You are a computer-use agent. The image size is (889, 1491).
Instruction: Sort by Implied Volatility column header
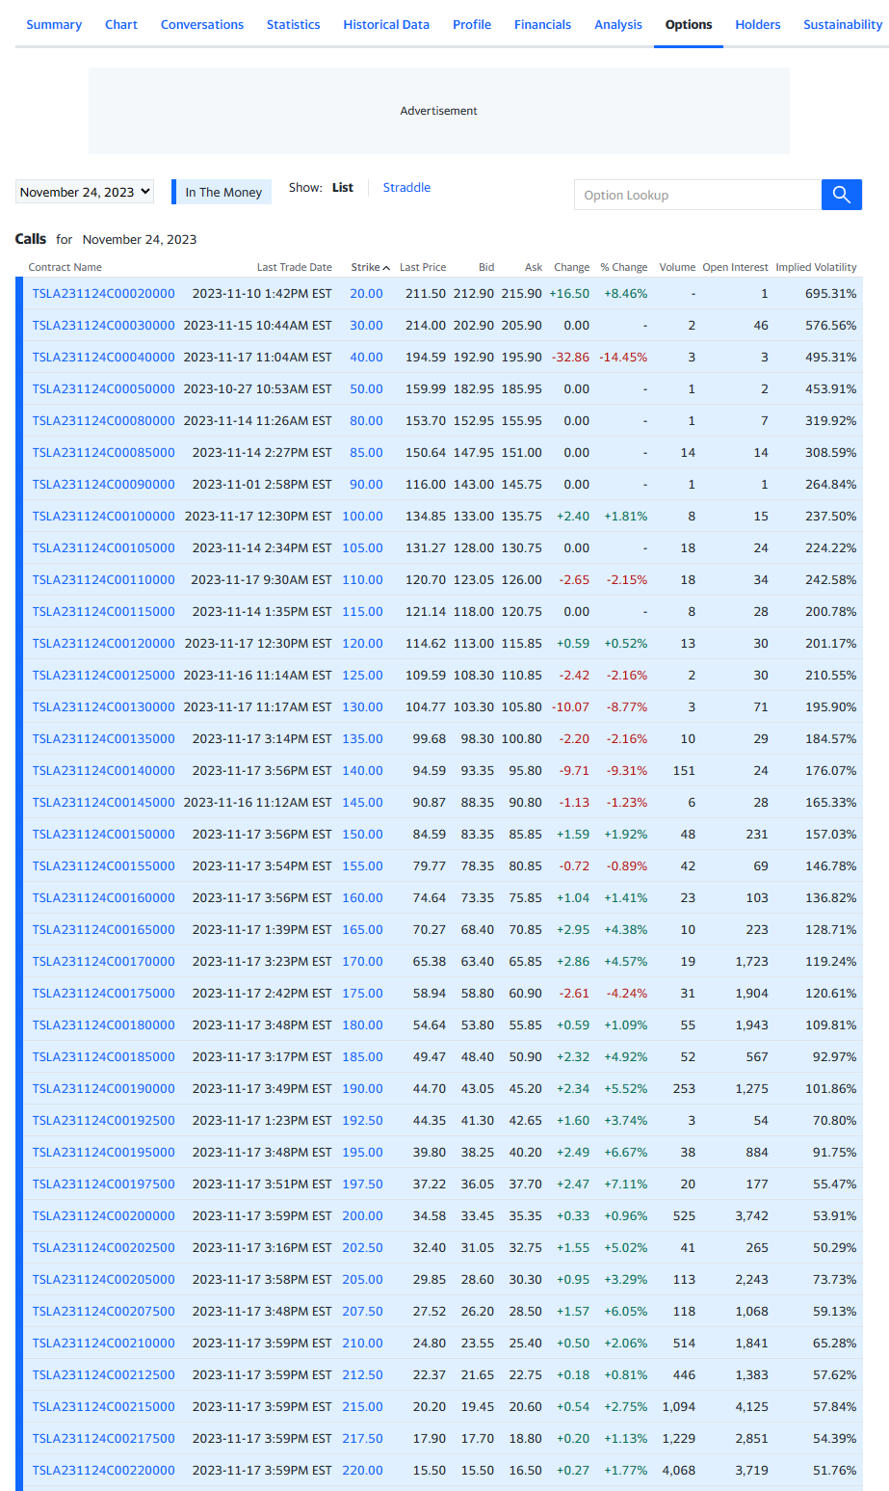(x=816, y=267)
